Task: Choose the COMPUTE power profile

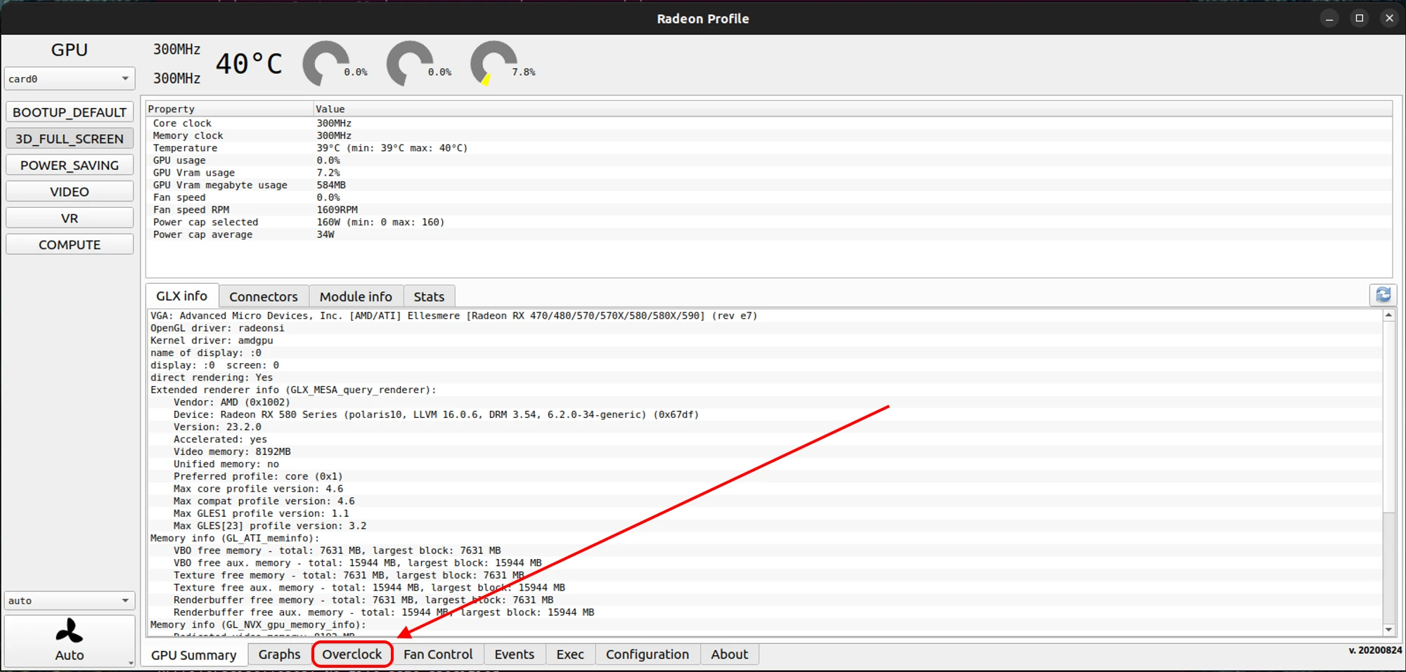Action: (x=69, y=245)
